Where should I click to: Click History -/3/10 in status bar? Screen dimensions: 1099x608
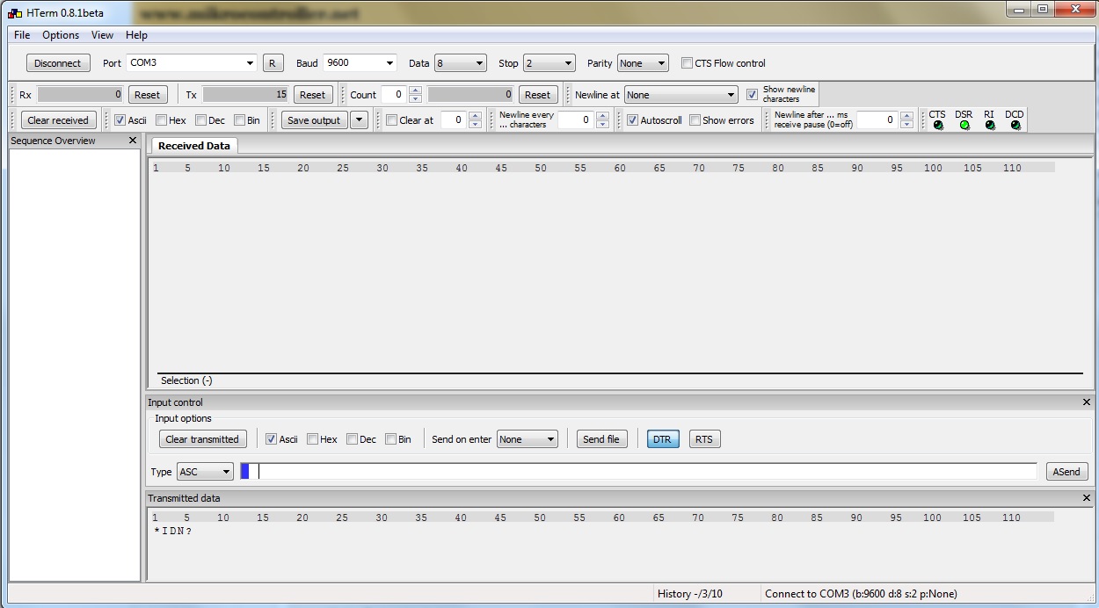pos(690,594)
